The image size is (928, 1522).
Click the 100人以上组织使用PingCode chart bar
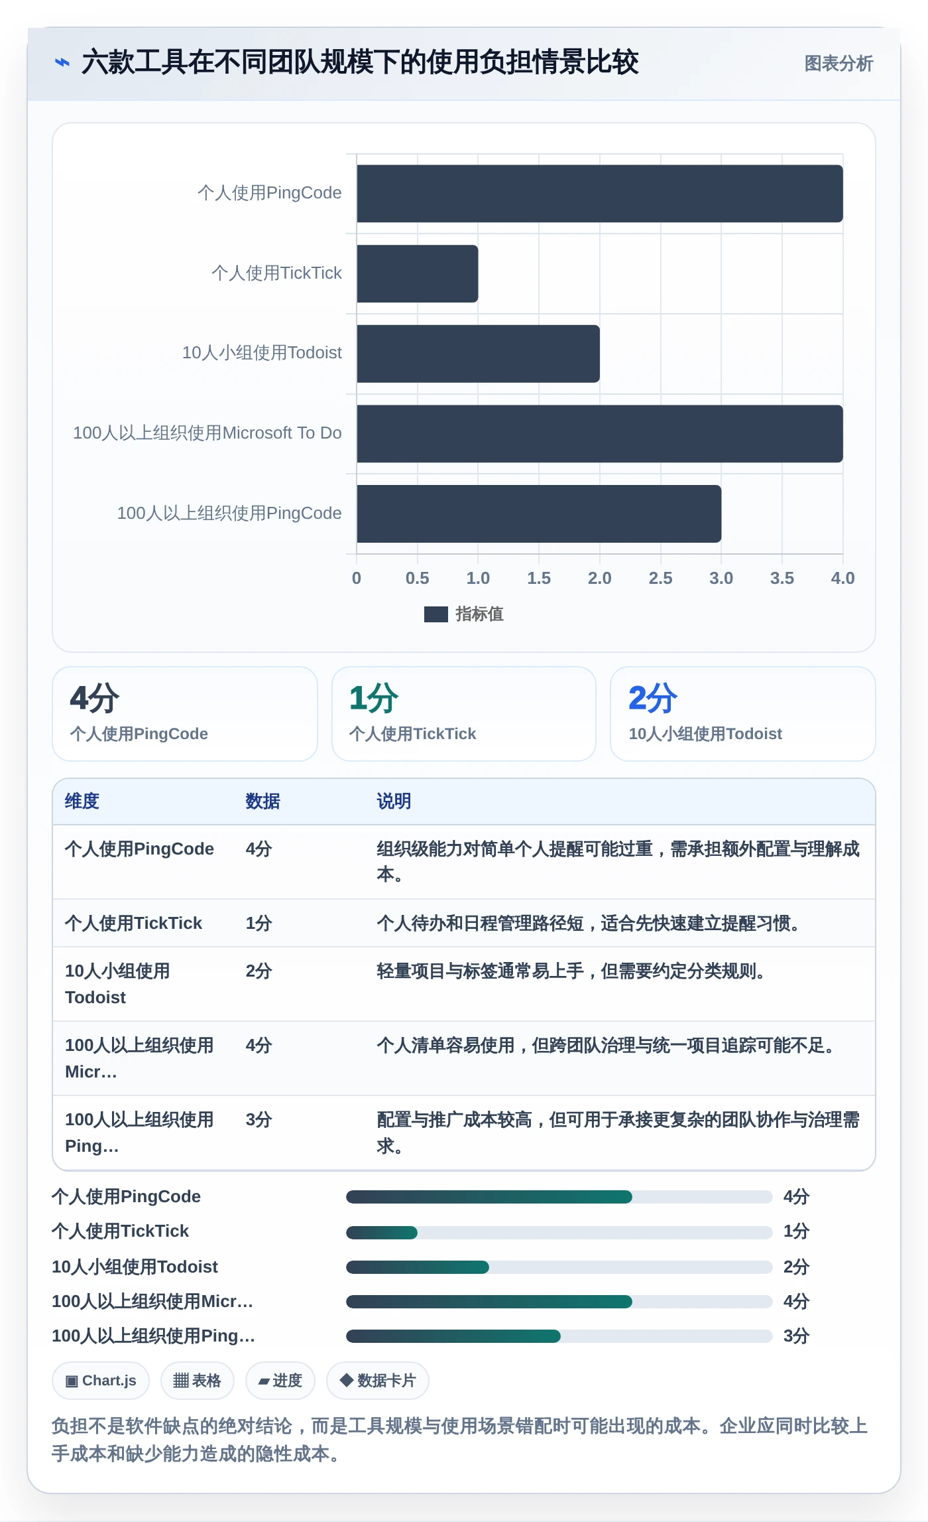pos(539,514)
